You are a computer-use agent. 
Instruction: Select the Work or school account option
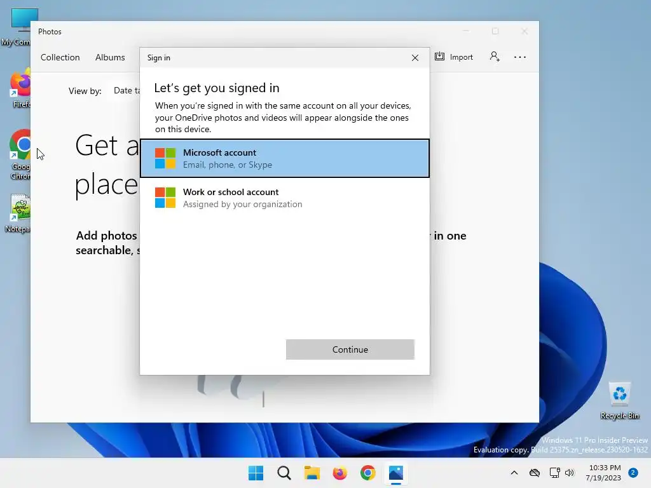(285, 198)
